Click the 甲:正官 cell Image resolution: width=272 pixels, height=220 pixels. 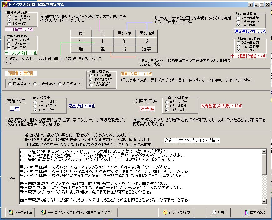[125, 33]
